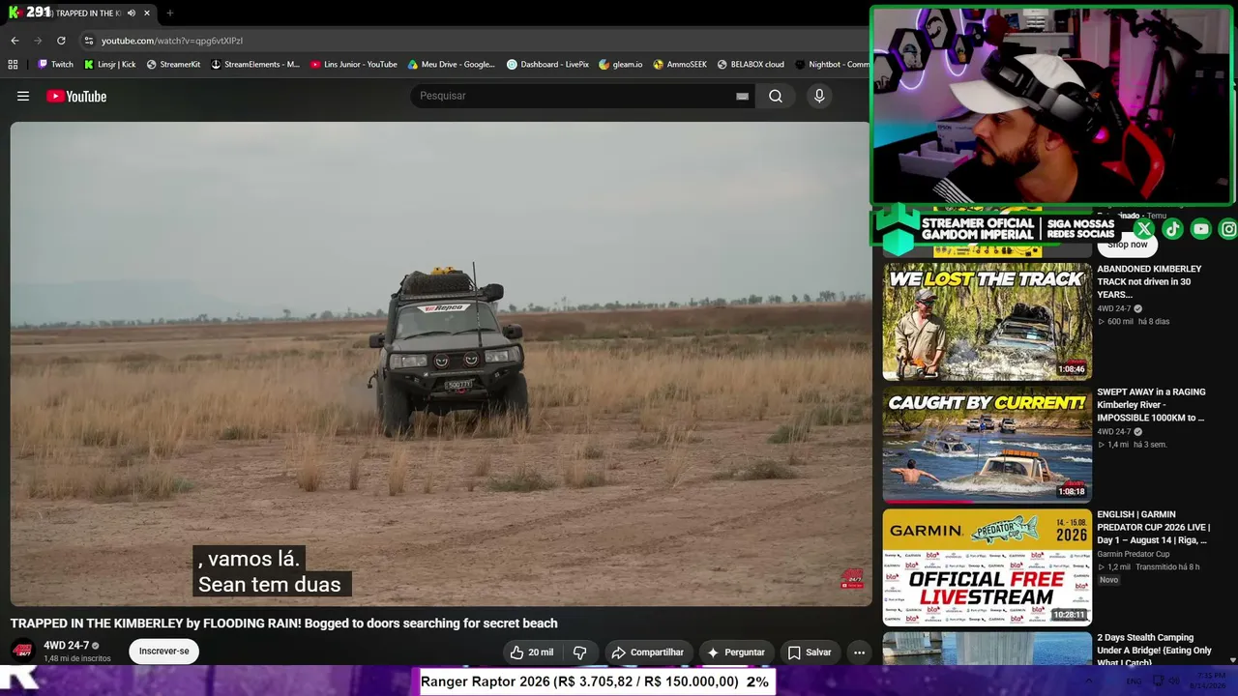Open the CAUGHT BY CURRENT thumbnail
Image resolution: width=1238 pixels, height=696 pixels.
pyautogui.click(x=987, y=445)
